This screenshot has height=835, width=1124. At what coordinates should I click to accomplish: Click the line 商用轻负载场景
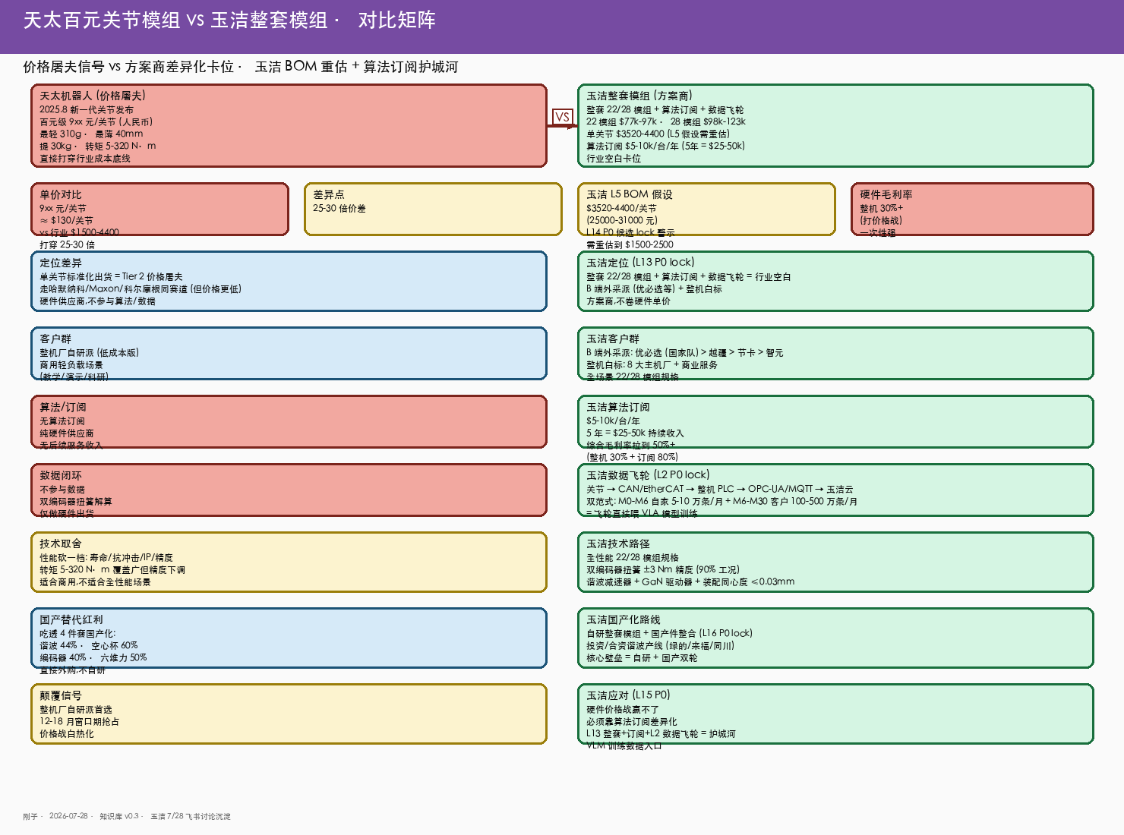coord(71,365)
